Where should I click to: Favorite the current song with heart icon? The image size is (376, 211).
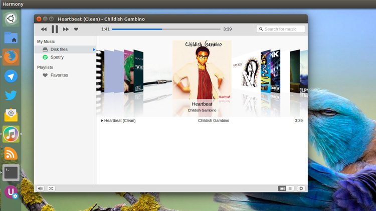click(76, 29)
